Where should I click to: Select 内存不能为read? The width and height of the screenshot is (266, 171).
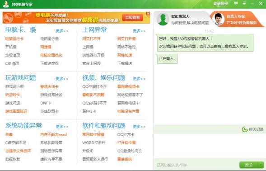[53, 134]
